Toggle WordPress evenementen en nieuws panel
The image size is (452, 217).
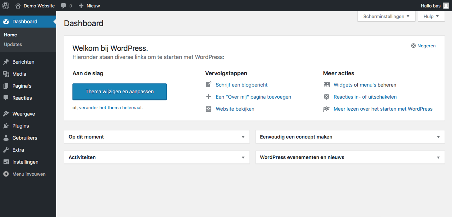(438, 158)
